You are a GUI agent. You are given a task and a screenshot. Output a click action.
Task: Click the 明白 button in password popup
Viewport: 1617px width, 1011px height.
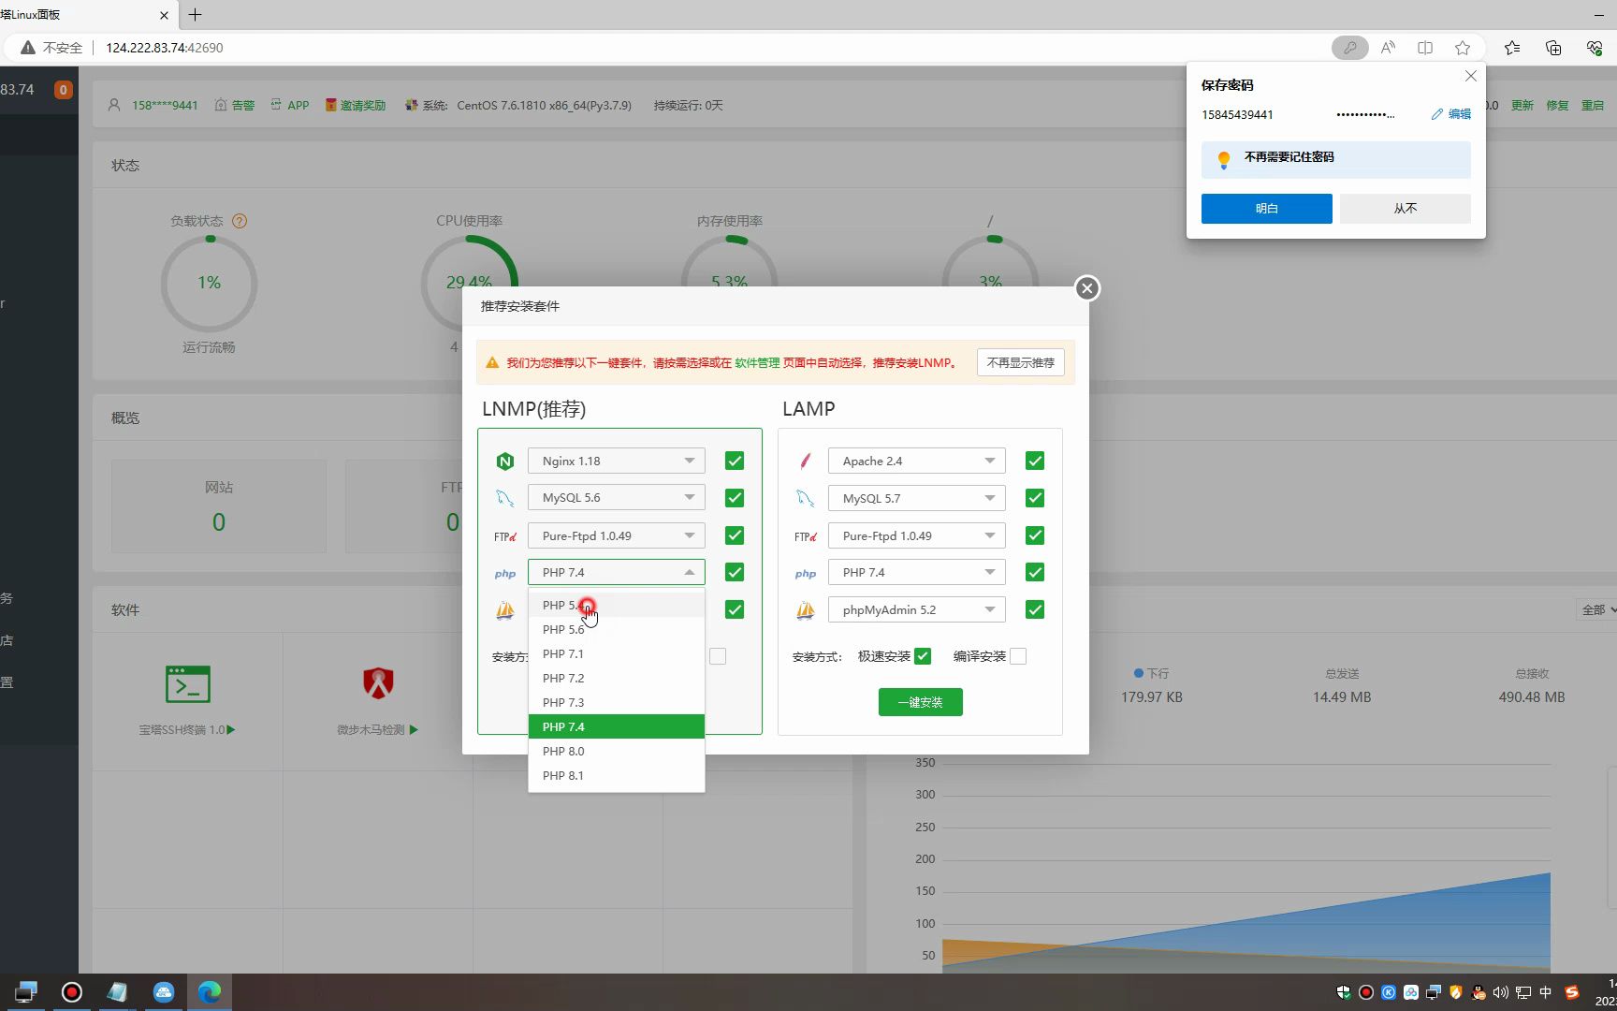point(1266,209)
